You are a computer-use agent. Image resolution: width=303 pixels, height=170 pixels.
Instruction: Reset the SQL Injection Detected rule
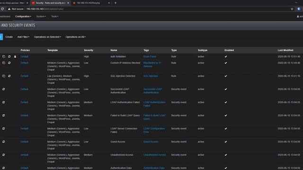tap(9, 76)
